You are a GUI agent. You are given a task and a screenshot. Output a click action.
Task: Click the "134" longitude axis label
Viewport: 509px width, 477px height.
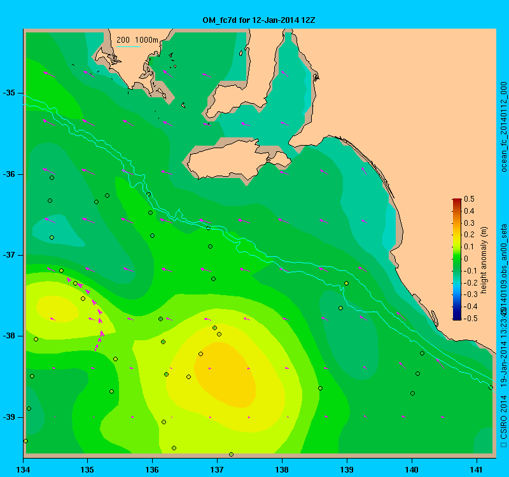tap(23, 469)
